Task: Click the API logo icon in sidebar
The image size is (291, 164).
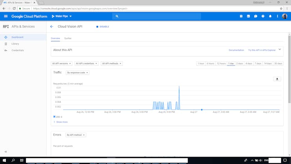Action: [6, 26]
